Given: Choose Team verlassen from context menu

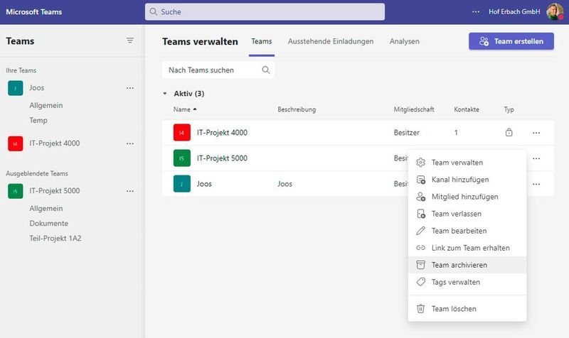Looking at the screenshot, I should tap(467, 214).
